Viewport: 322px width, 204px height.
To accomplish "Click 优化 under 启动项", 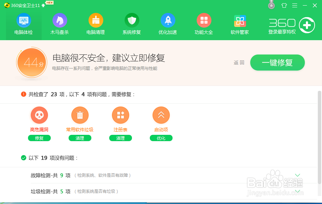I will point(161,138).
